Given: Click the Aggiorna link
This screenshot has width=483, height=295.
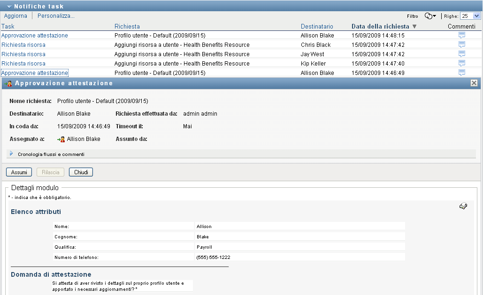Looking at the screenshot, I should coord(15,15).
